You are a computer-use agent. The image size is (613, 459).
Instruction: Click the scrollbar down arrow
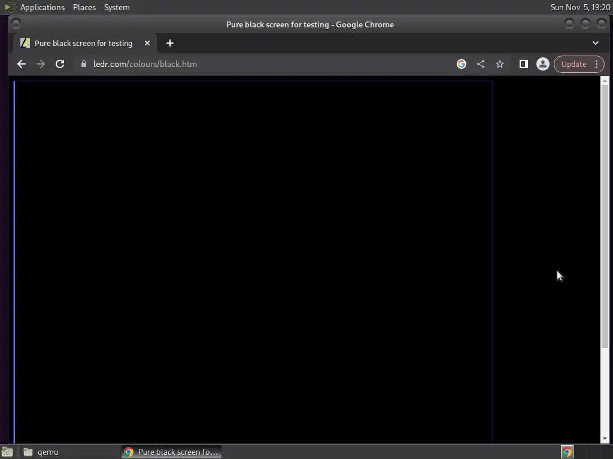pyautogui.click(x=605, y=439)
